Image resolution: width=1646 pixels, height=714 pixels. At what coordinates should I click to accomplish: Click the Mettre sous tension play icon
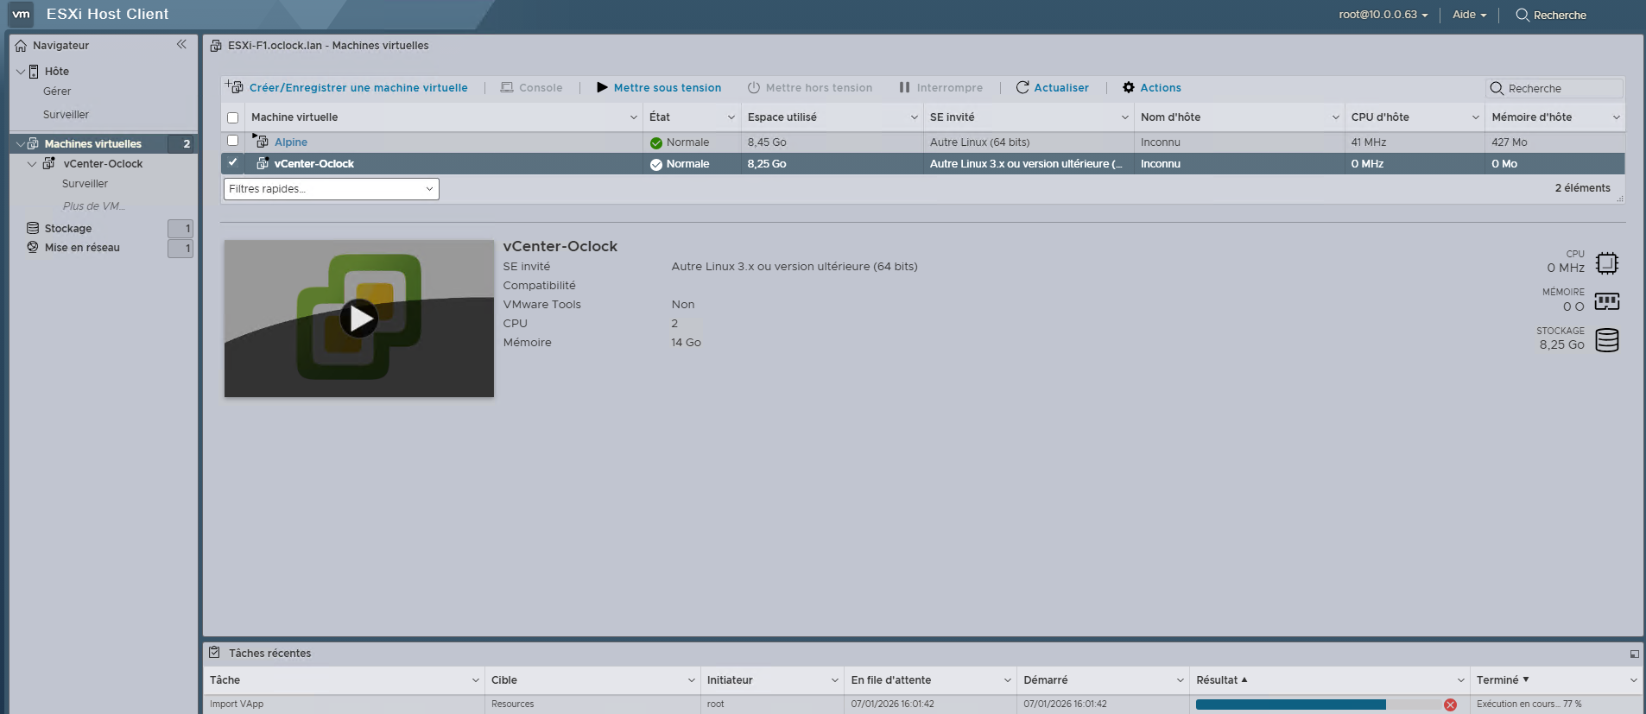tap(602, 87)
